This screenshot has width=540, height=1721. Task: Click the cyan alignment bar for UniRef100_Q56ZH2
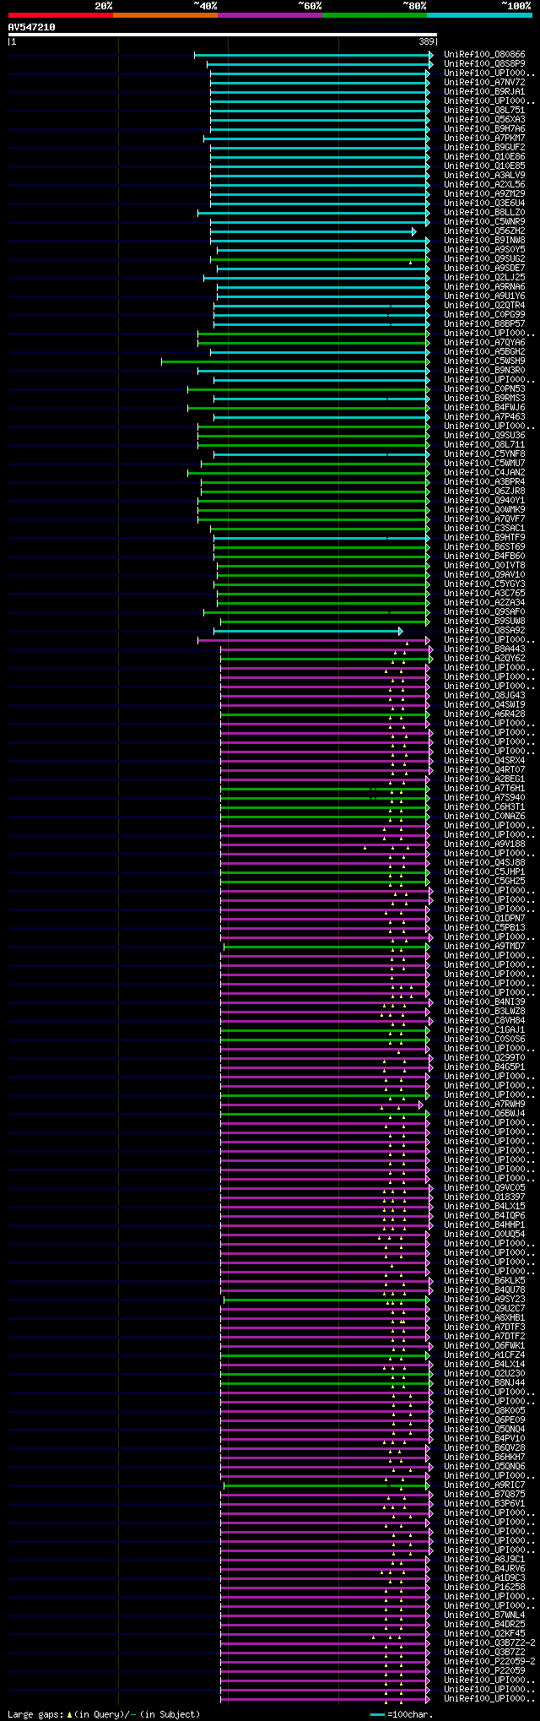[x=313, y=231]
